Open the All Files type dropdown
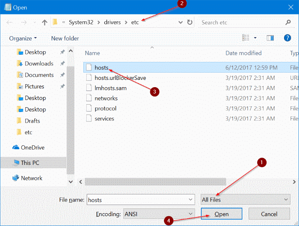 (246, 200)
